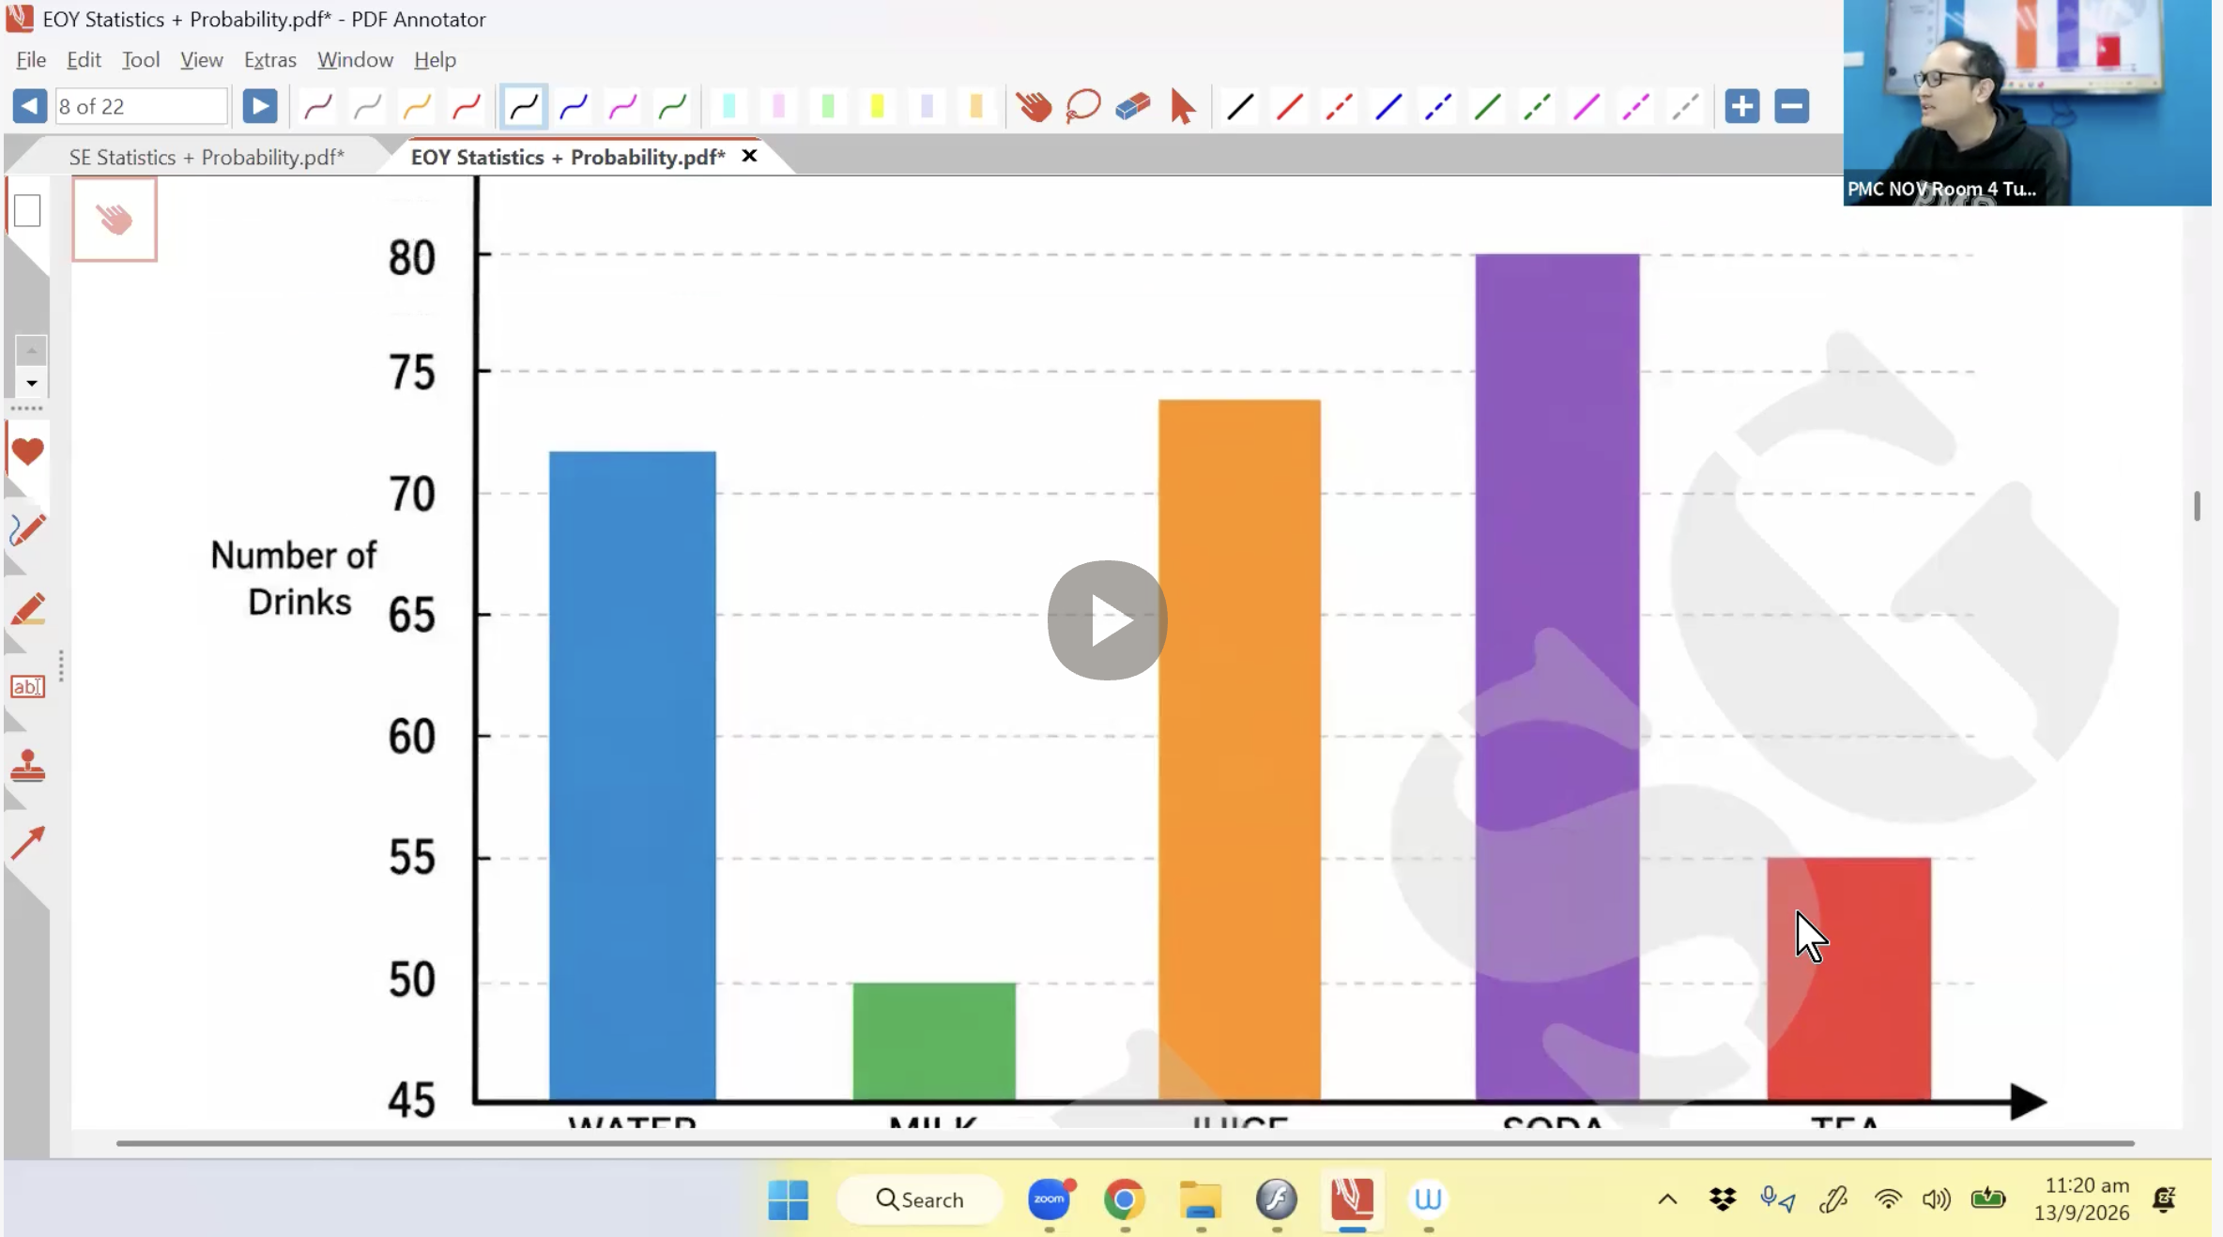Viewport: 2223px width, 1237px height.
Task: Click the active hand tool thumbnail box
Action: [x=115, y=220]
